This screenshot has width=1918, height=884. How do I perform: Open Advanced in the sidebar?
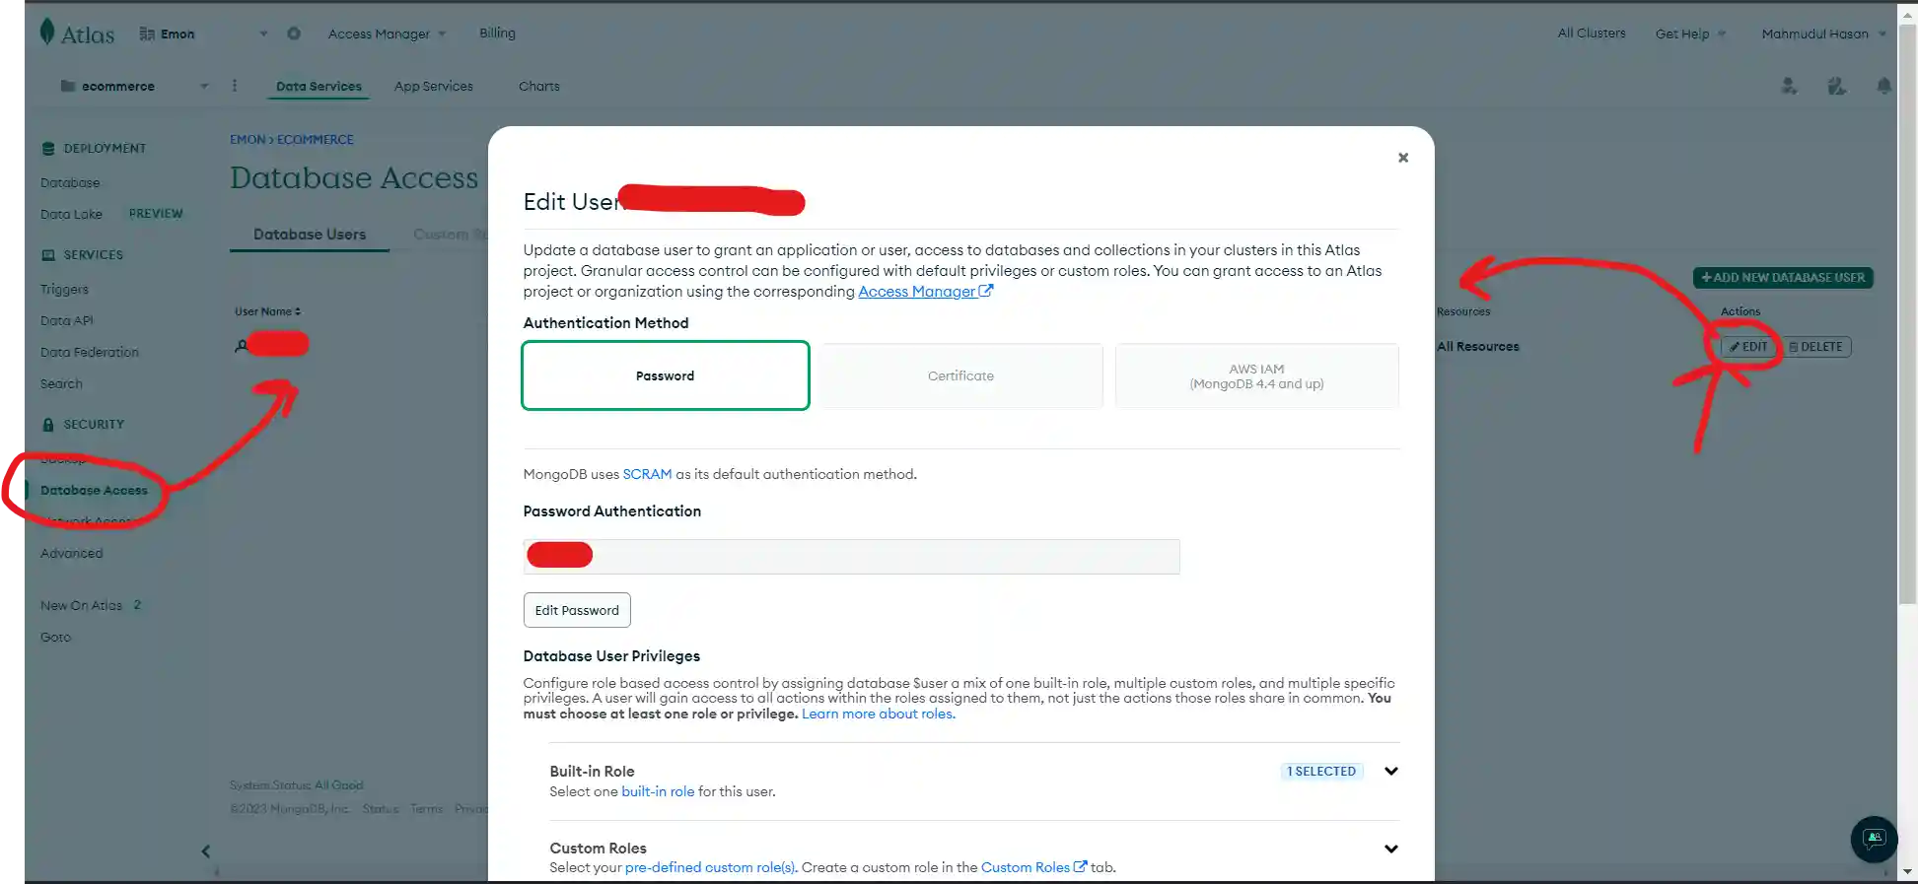pos(71,553)
